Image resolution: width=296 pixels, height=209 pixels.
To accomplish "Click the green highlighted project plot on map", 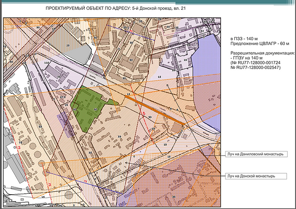I will [x=88, y=109].
